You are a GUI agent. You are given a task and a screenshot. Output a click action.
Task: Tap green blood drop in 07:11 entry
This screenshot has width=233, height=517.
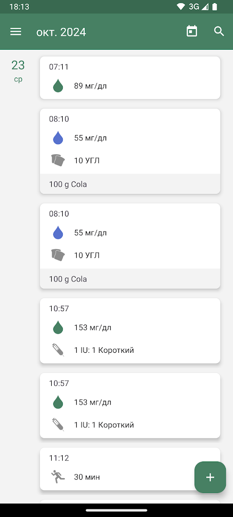[x=58, y=86]
